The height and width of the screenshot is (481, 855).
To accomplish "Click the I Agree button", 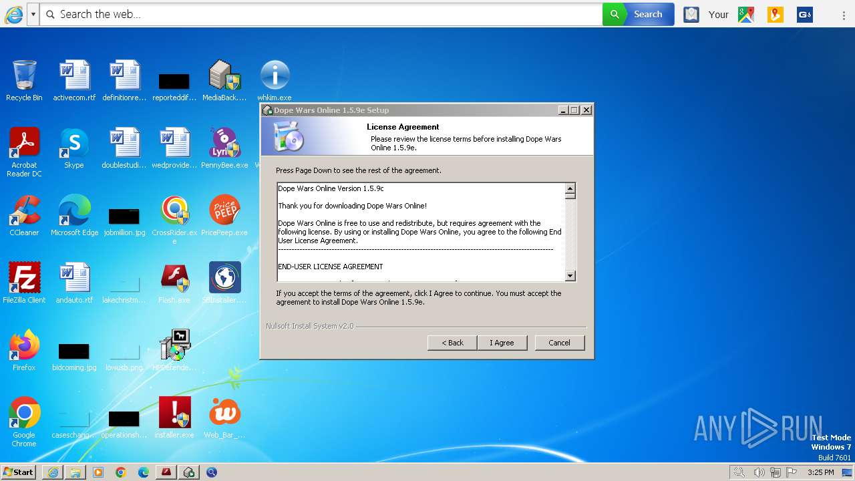I will click(502, 343).
